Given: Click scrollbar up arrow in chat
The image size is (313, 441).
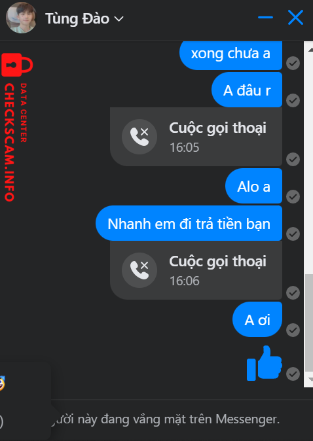Looking at the screenshot, I should (310, 50).
